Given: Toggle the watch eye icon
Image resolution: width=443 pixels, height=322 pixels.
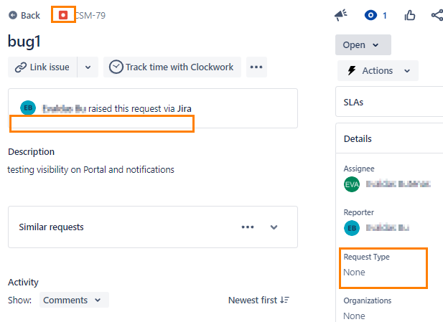Looking at the screenshot, I should coord(370,15).
